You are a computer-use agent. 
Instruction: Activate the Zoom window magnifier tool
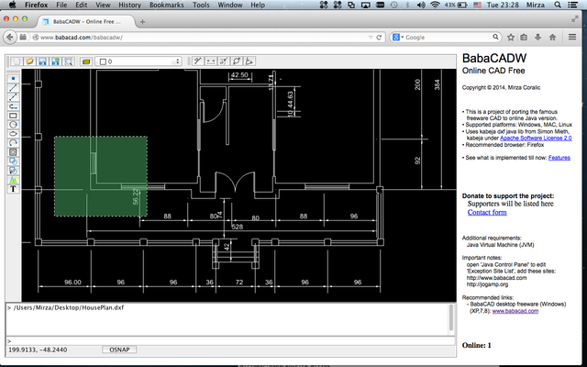(x=69, y=61)
